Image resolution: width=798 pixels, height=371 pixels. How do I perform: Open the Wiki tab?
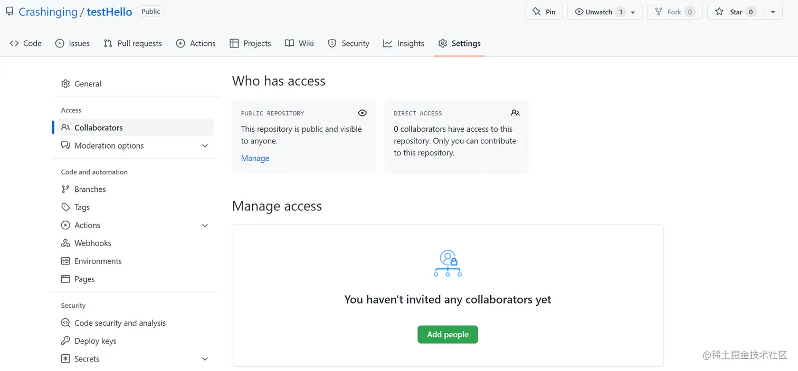point(299,43)
